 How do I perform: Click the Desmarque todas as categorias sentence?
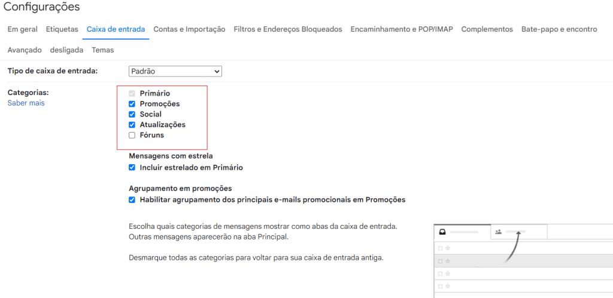256,258
